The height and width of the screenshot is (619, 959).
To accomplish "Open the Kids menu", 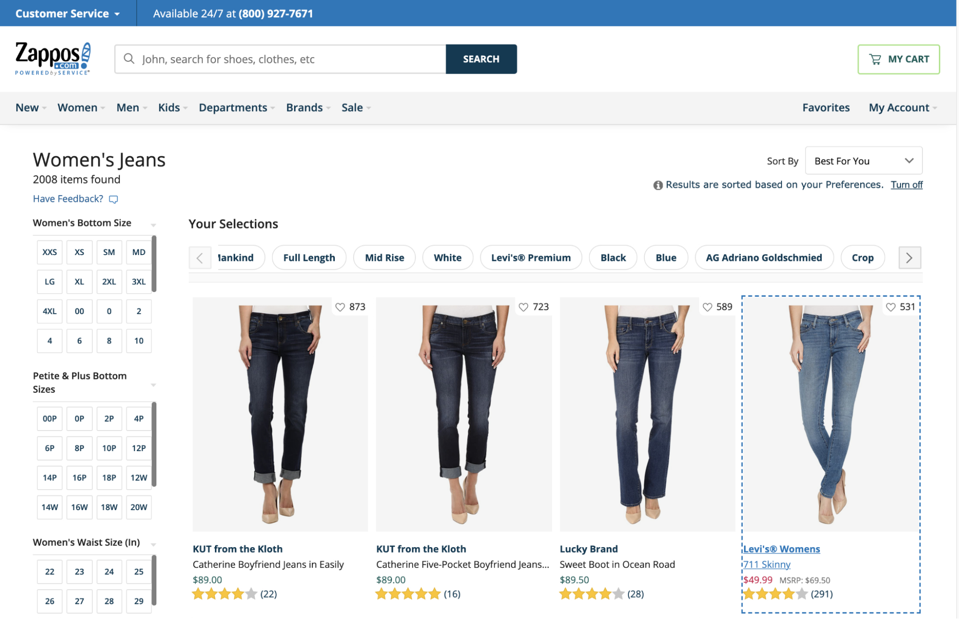I will point(173,108).
